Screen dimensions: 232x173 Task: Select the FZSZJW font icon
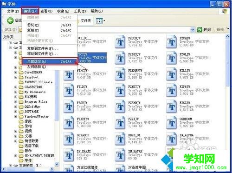point(171,106)
